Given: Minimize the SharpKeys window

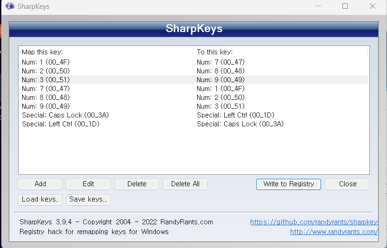Looking at the screenshot, I should pos(318,6).
